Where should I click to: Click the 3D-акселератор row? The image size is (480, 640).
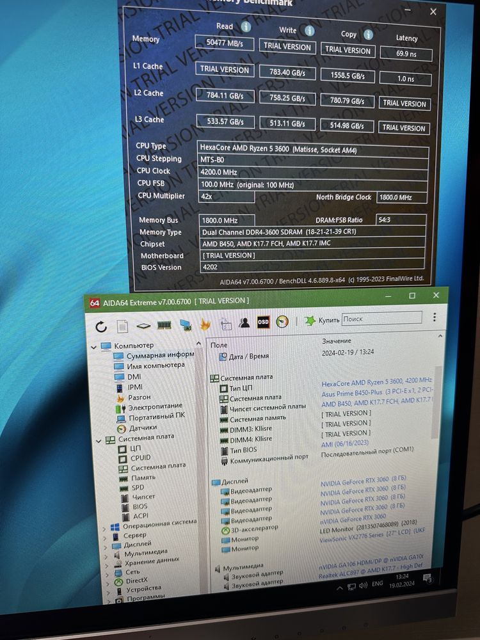(x=250, y=529)
